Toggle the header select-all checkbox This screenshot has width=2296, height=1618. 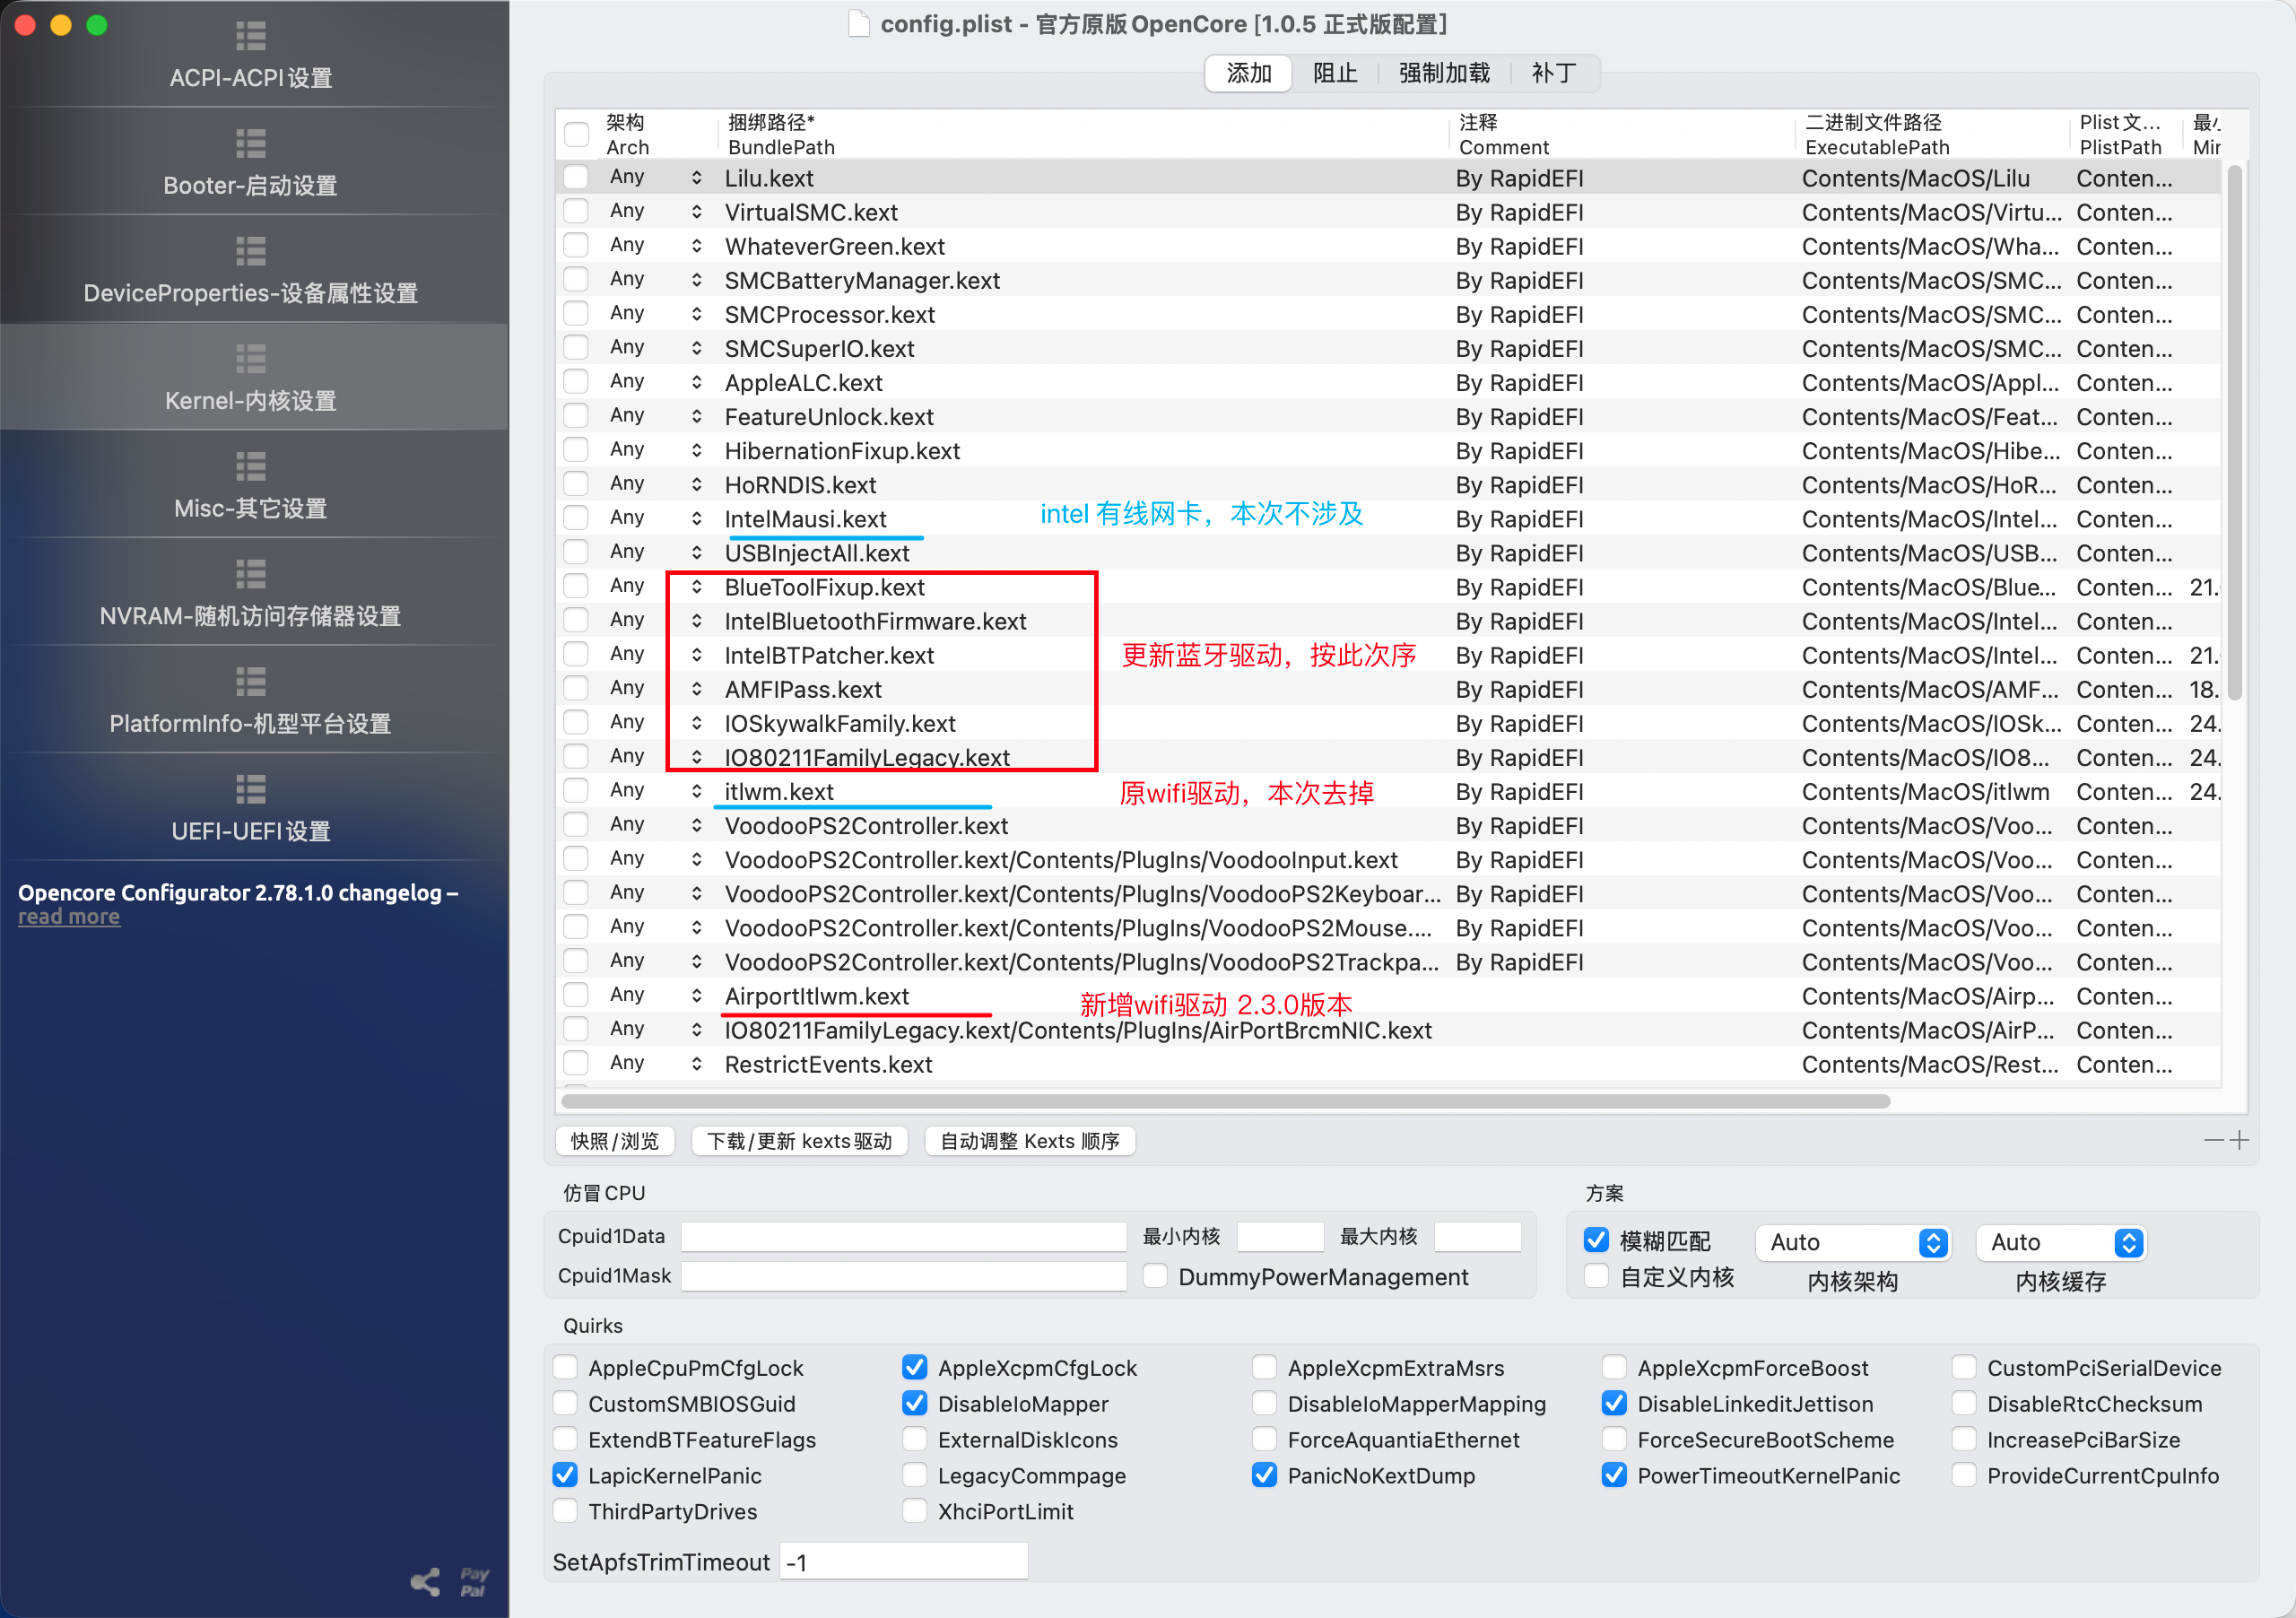point(576,134)
